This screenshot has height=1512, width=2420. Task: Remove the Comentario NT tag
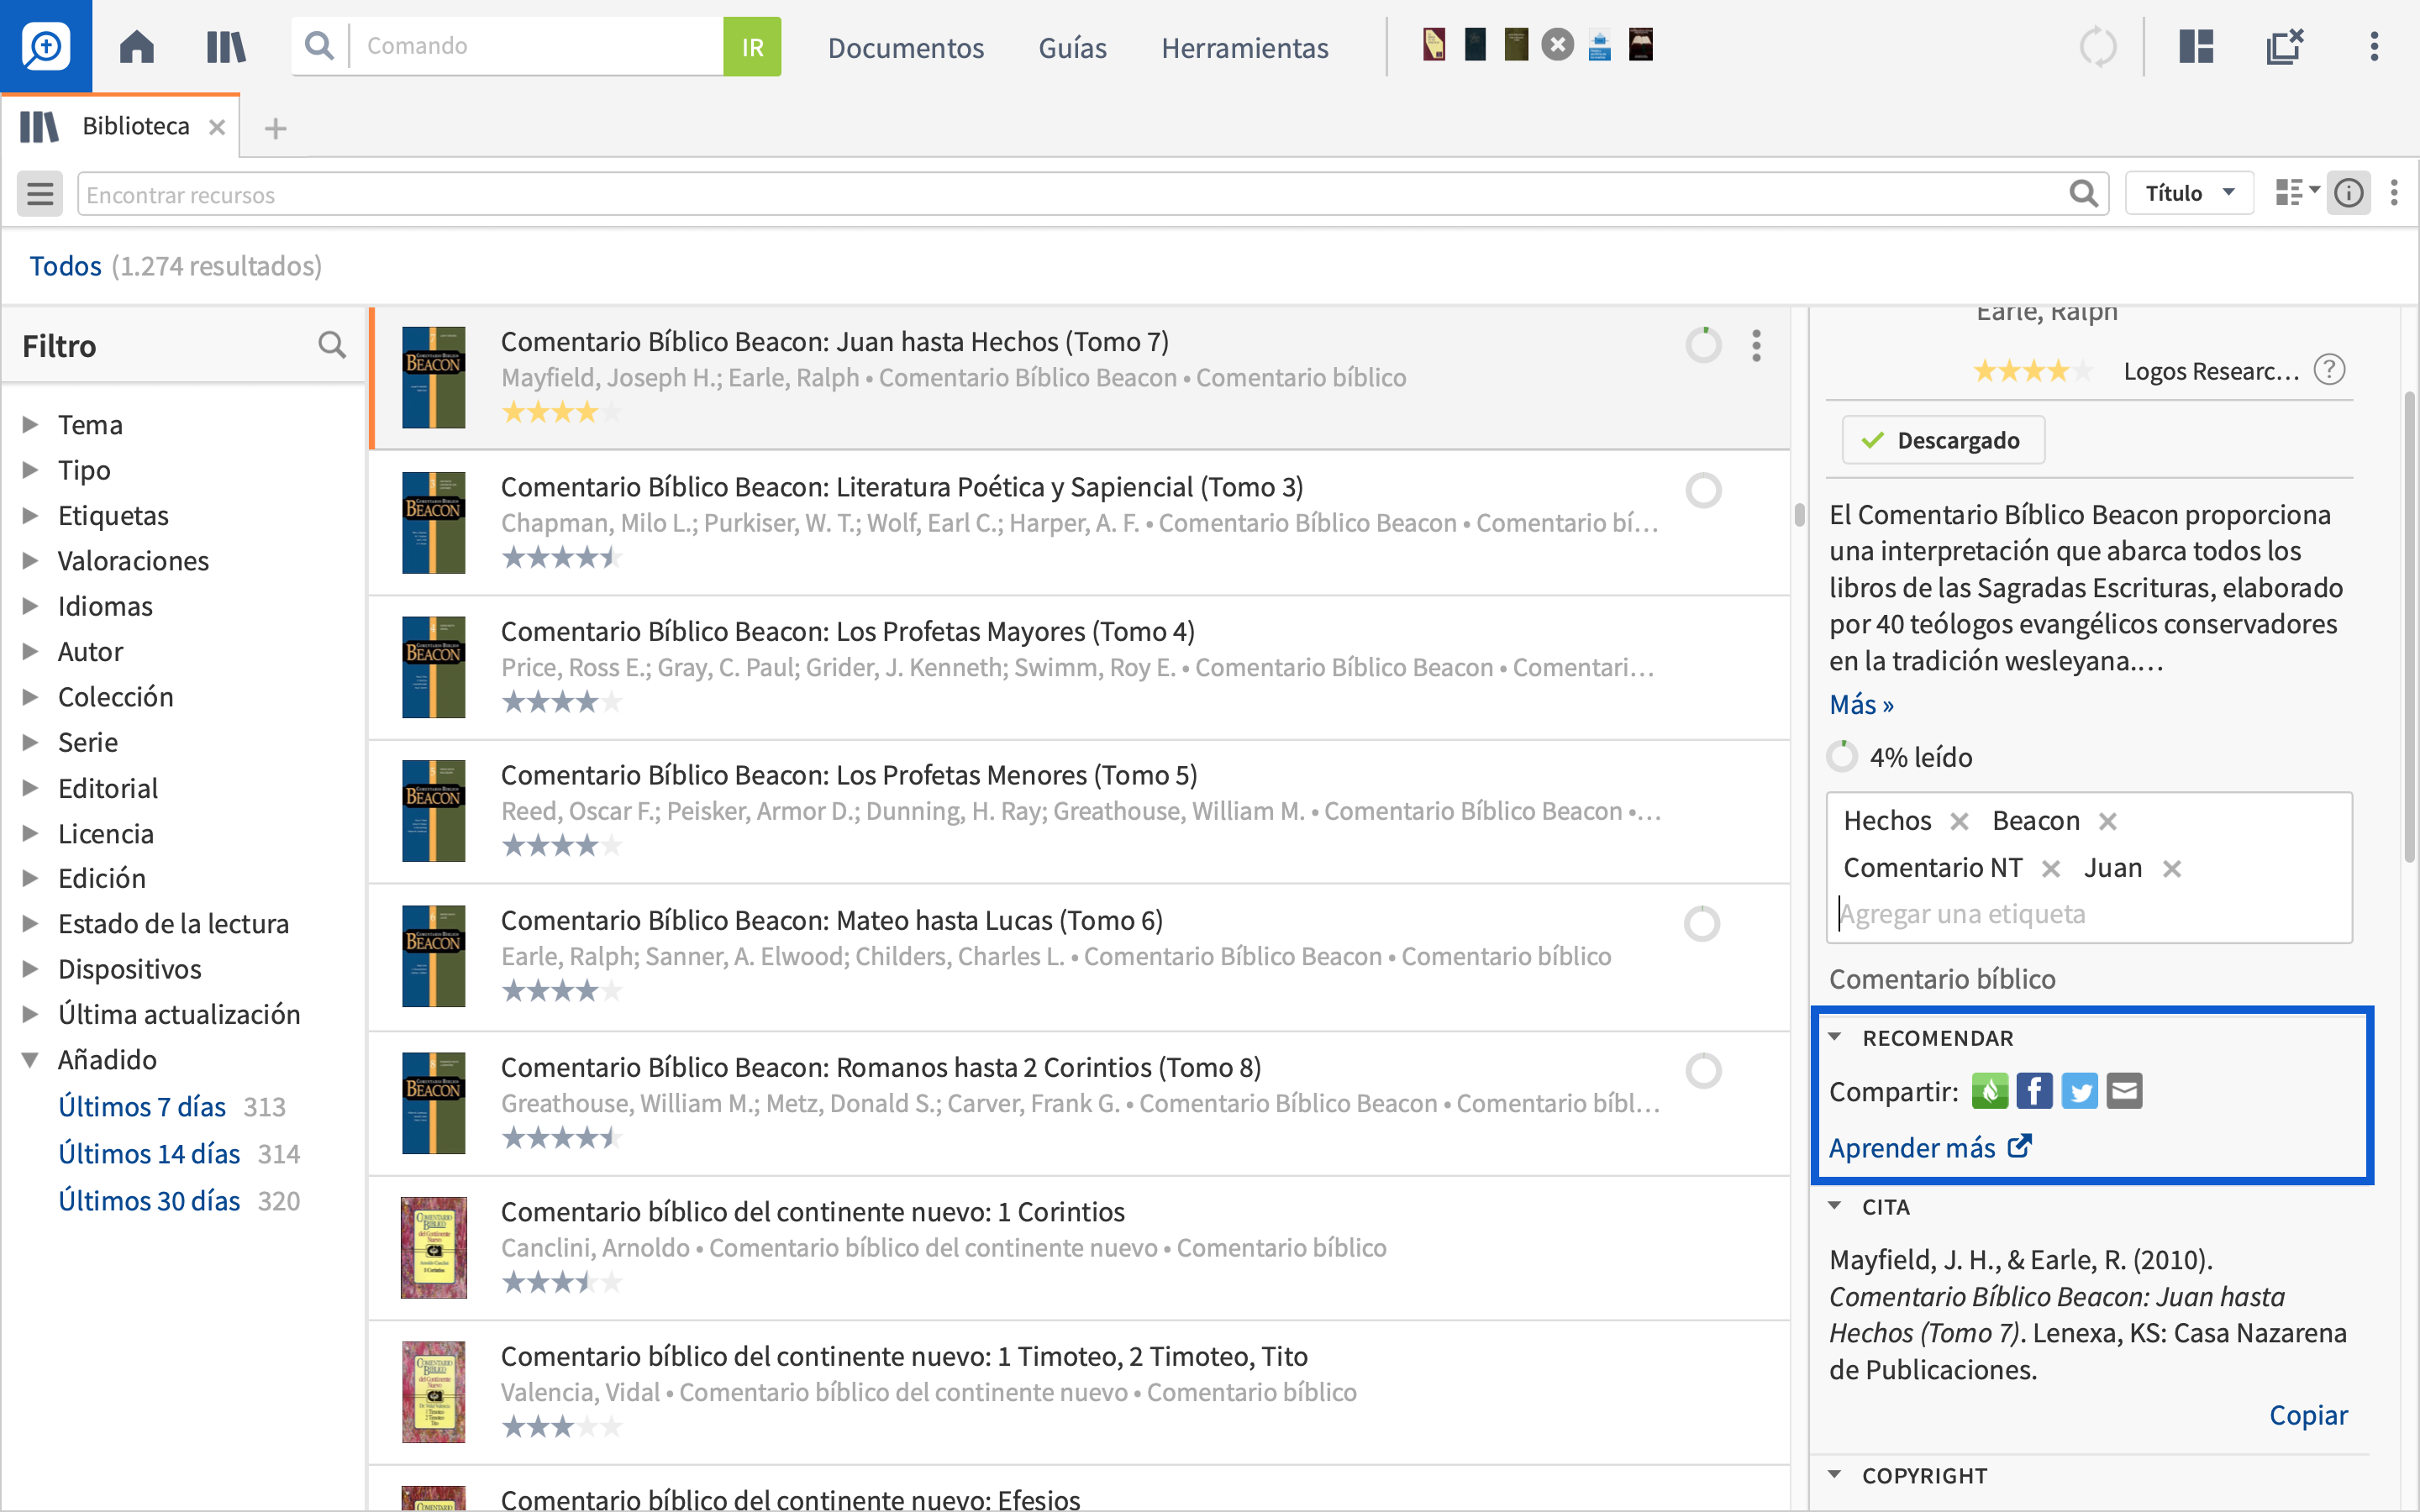coord(2050,868)
